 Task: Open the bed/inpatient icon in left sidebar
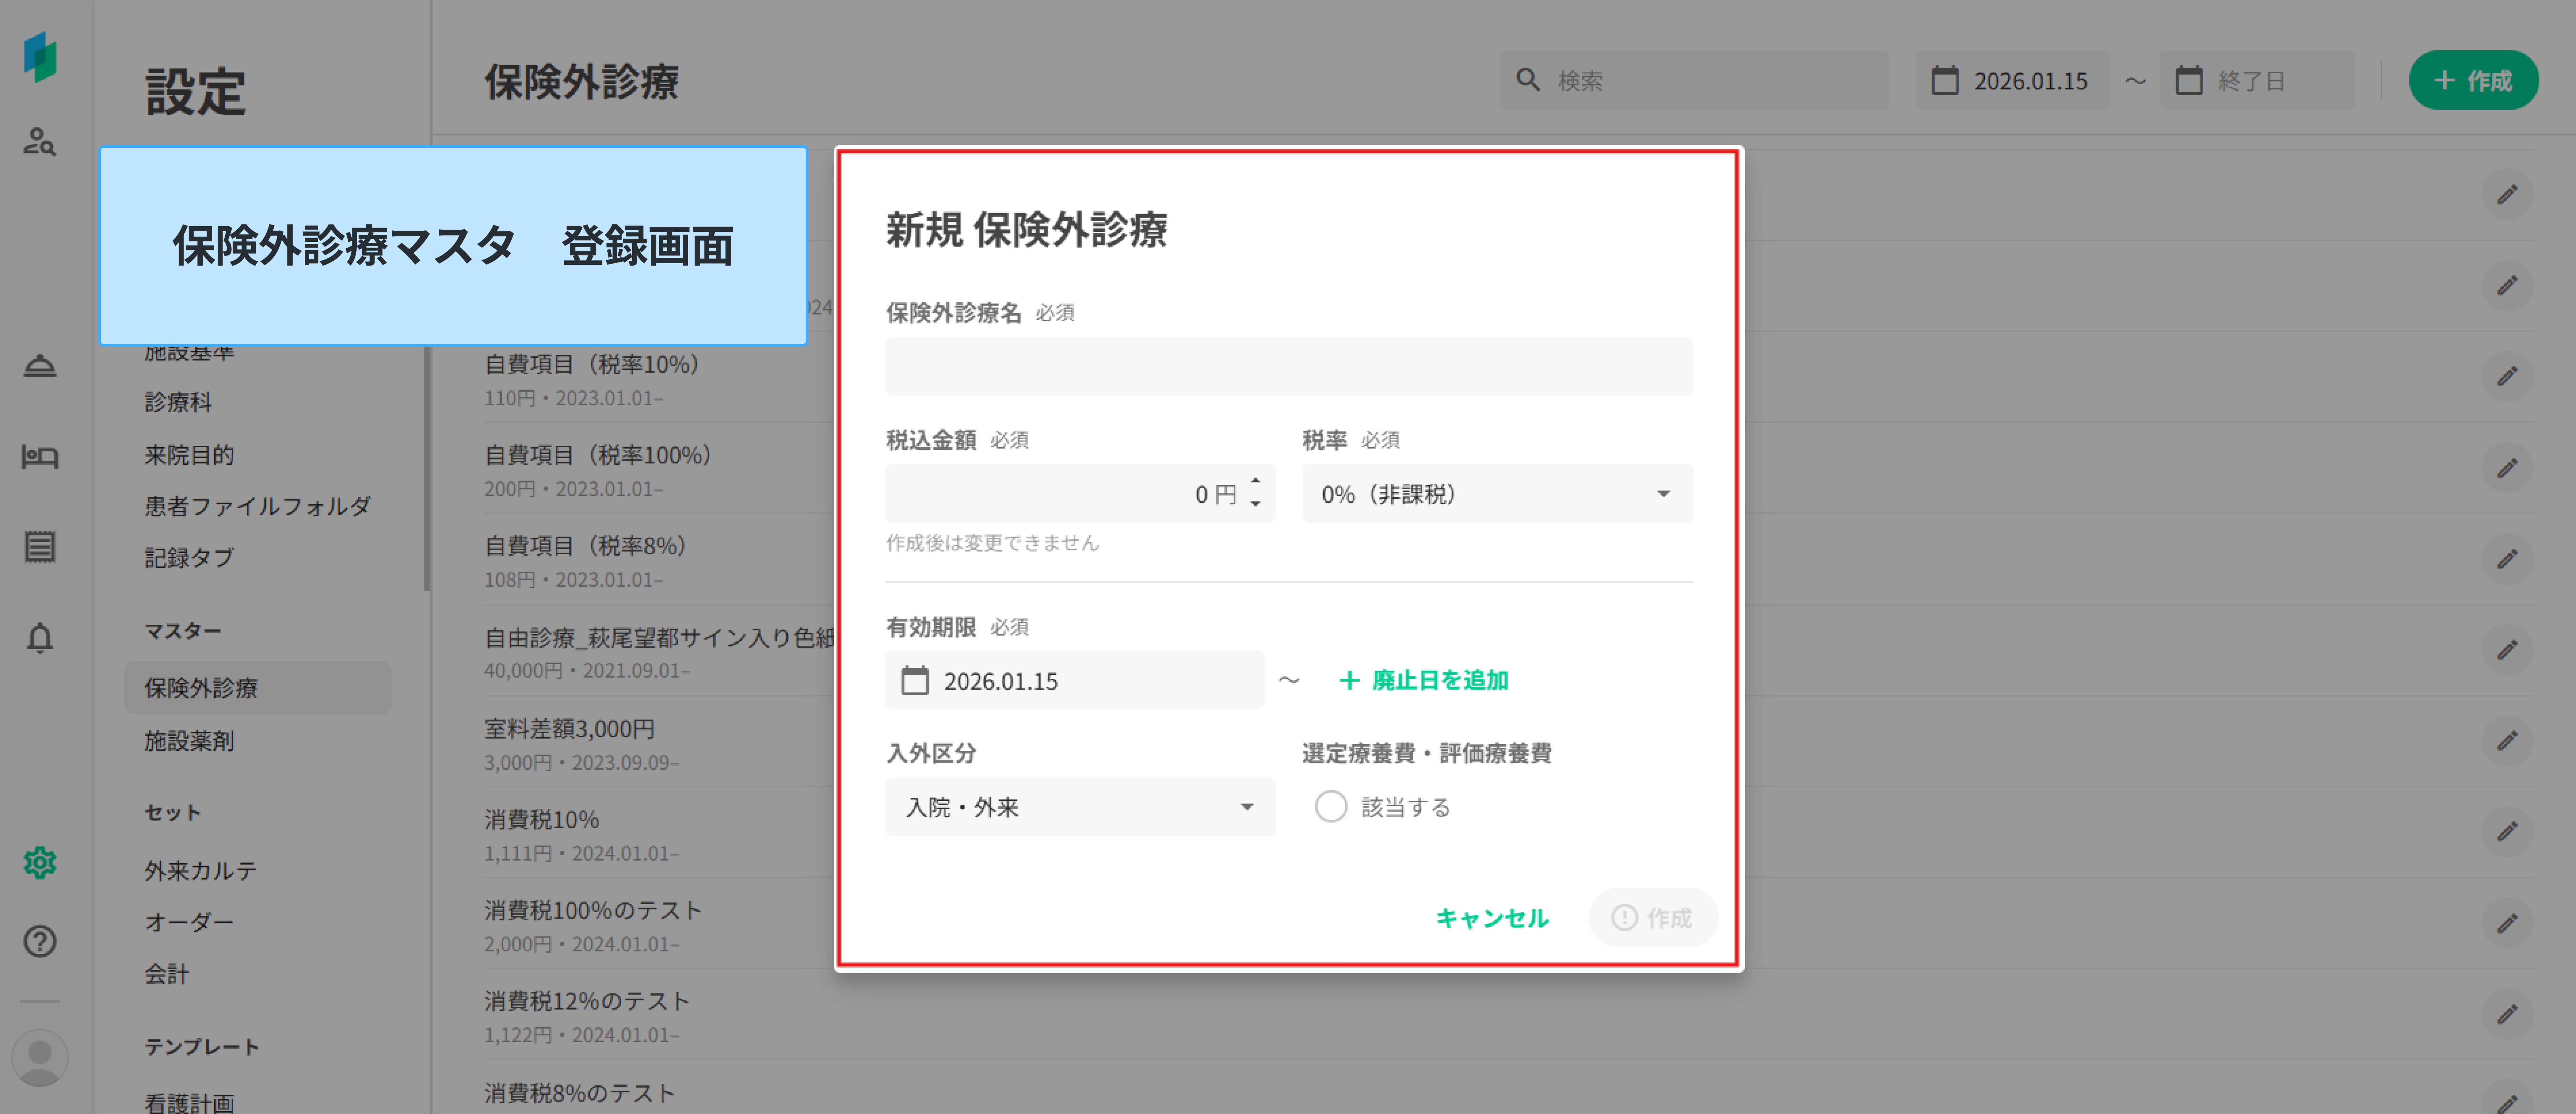click(x=40, y=457)
